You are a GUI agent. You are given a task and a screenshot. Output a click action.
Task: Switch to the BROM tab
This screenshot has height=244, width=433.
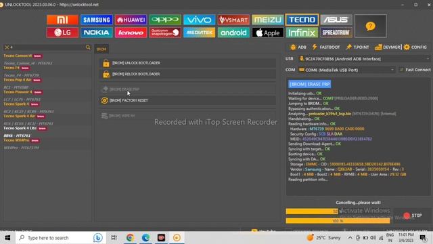click(101, 49)
